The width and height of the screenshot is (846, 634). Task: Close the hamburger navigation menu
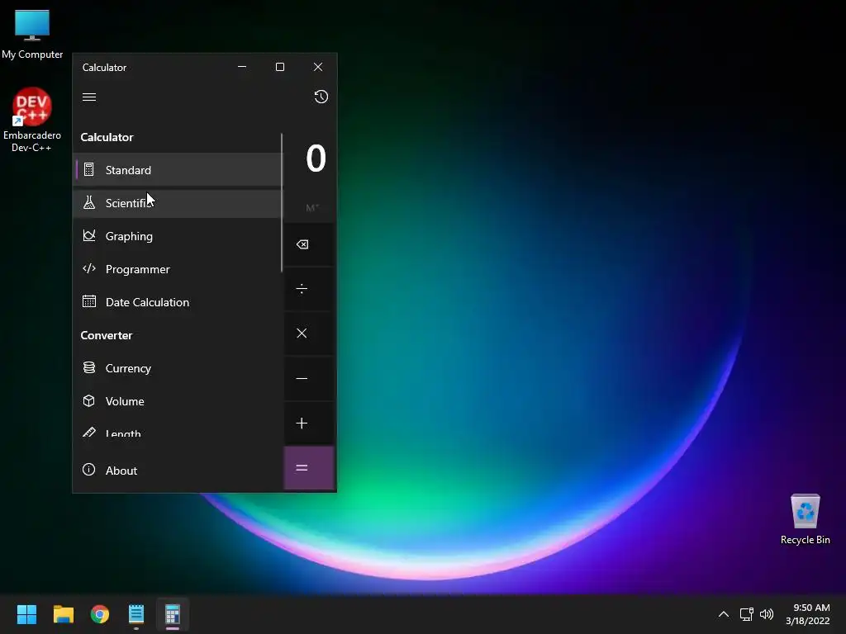click(89, 97)
